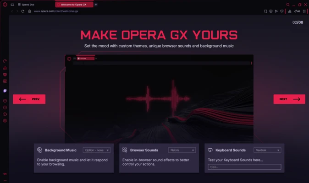Open the GX Corner gamepad icon
The width and height of the screenshot is (309, 183).
coord(12,5)
